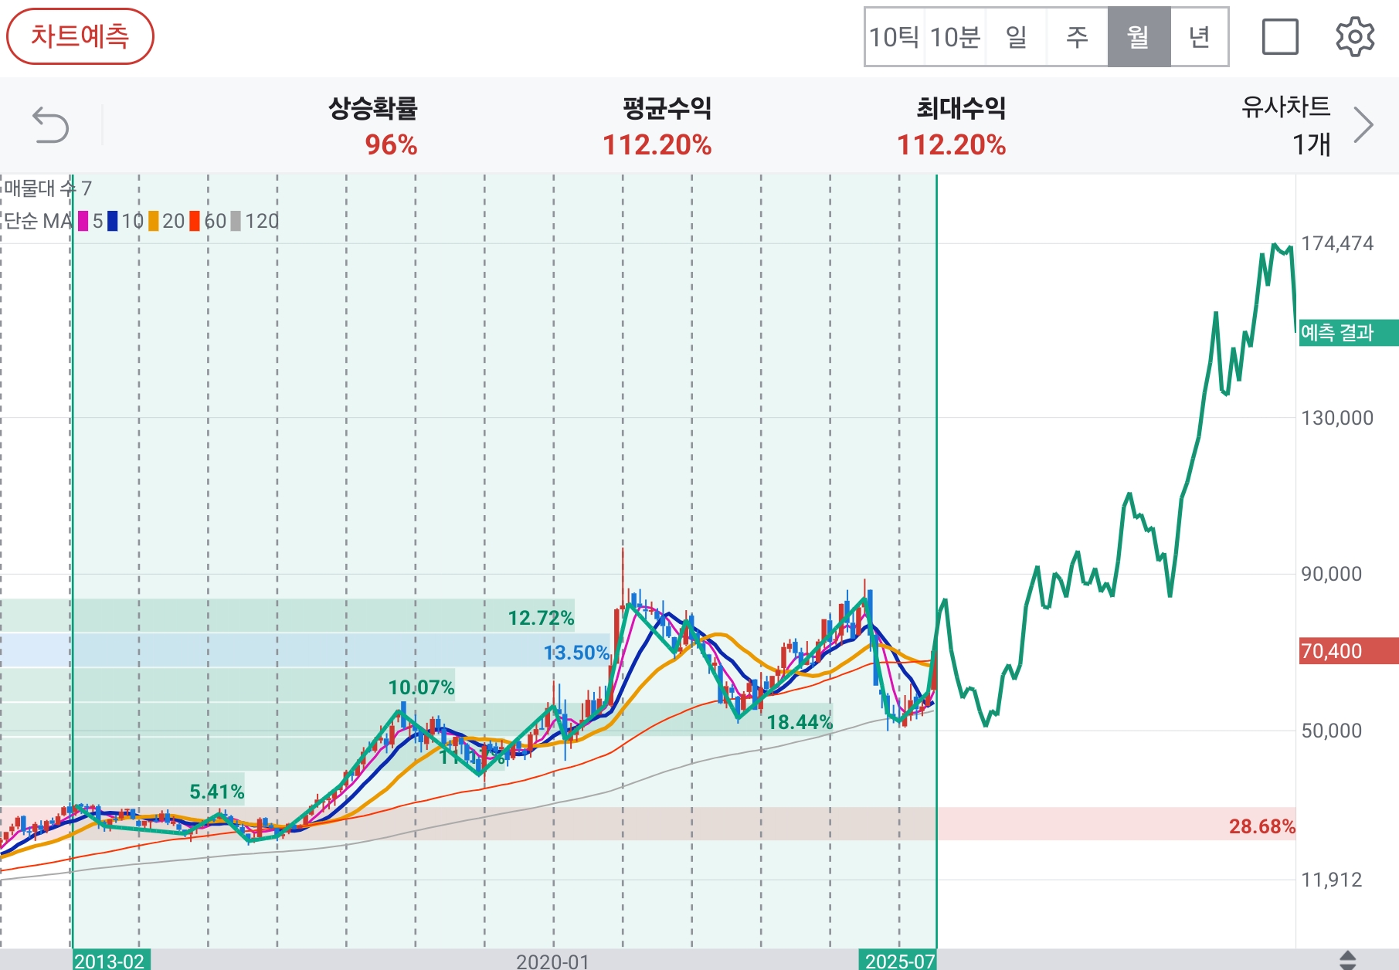Viewport: 1399px width, 970px height.
Task: Click the 130,000 price axis label
Action: pos(1338,418)
